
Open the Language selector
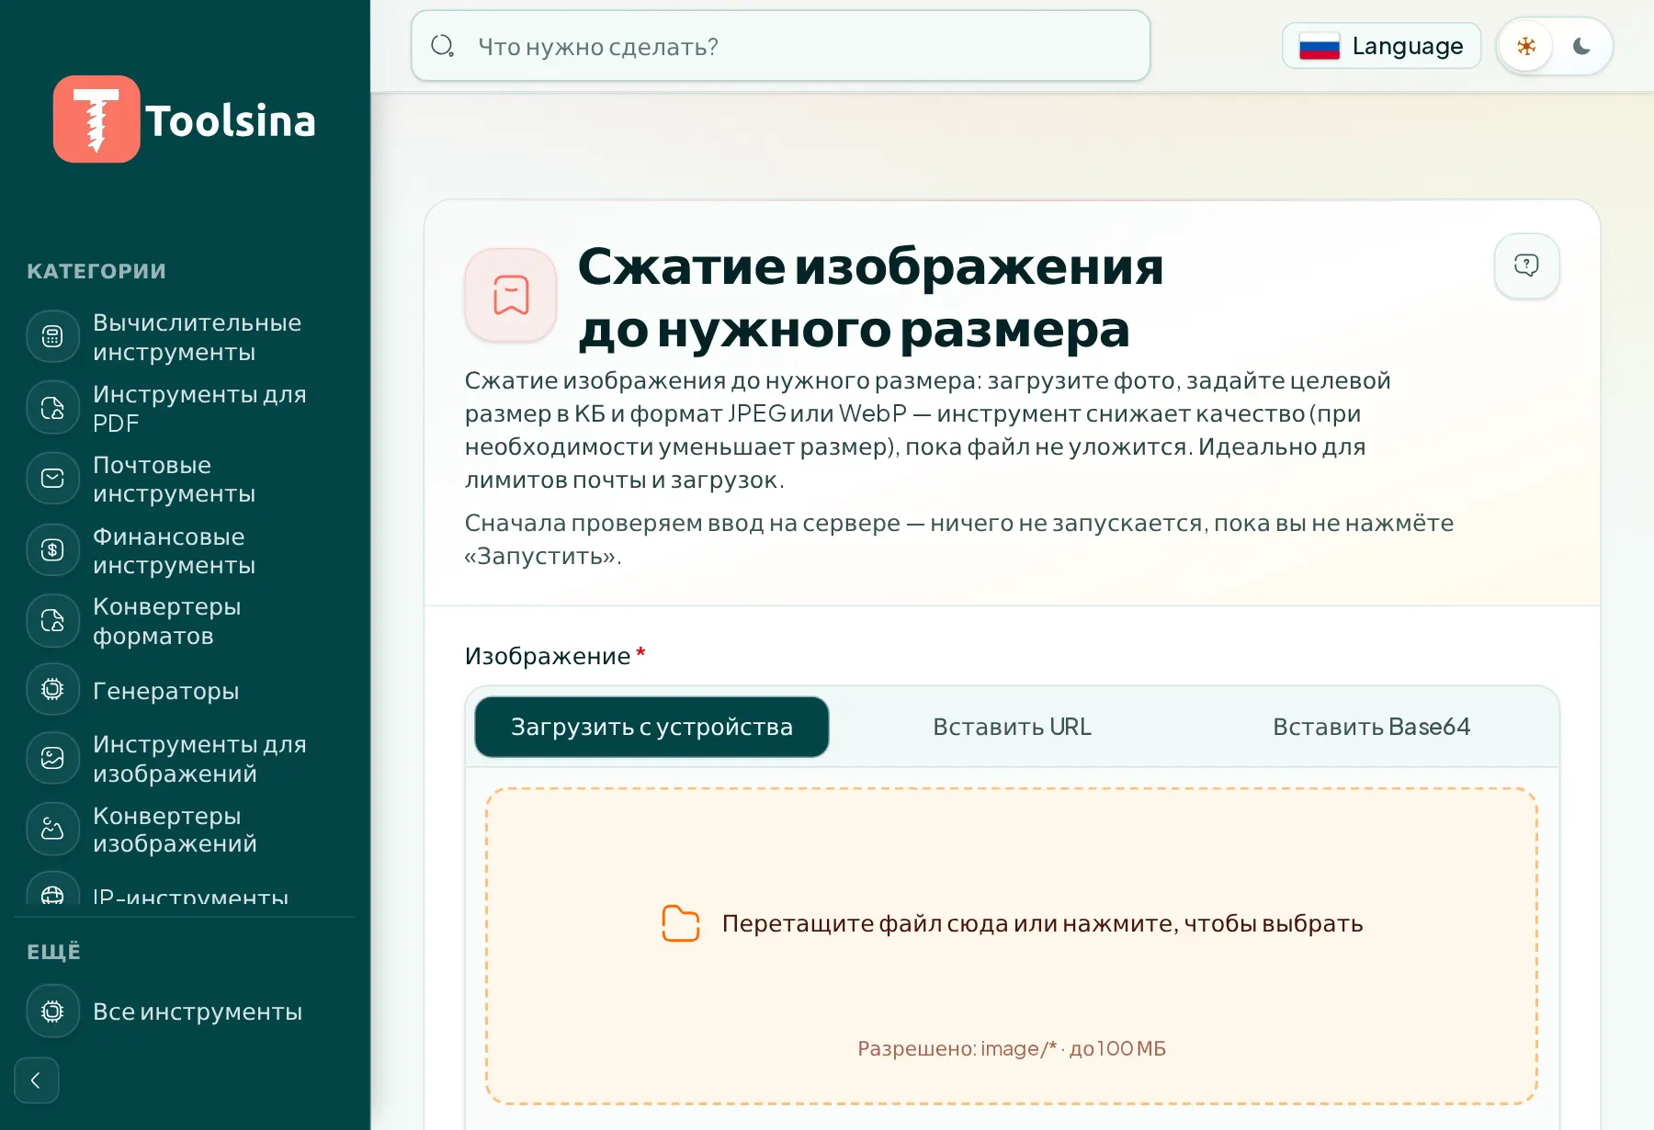click(1381, 46)
